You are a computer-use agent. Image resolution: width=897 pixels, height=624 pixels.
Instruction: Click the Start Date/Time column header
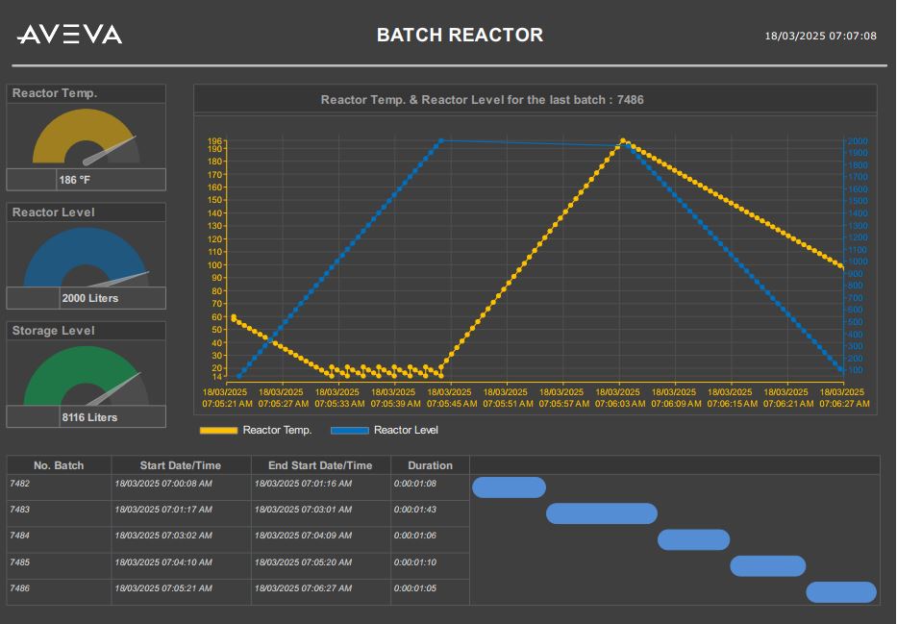click(x=181, y=465)
